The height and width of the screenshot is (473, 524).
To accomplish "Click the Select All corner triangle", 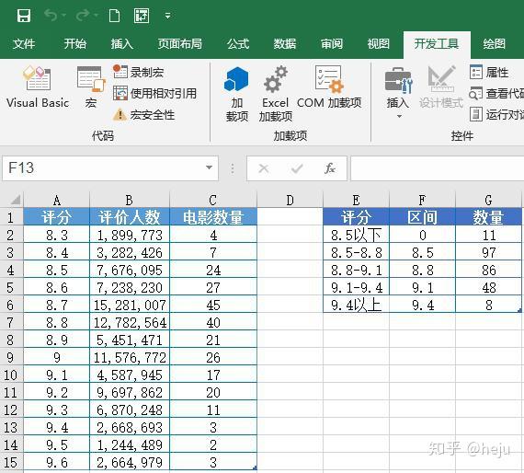I will click(15, 200).
